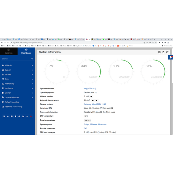Click the real memory 33% gauge
Viewport: 173px width, 173px height.
coord(89,71)
